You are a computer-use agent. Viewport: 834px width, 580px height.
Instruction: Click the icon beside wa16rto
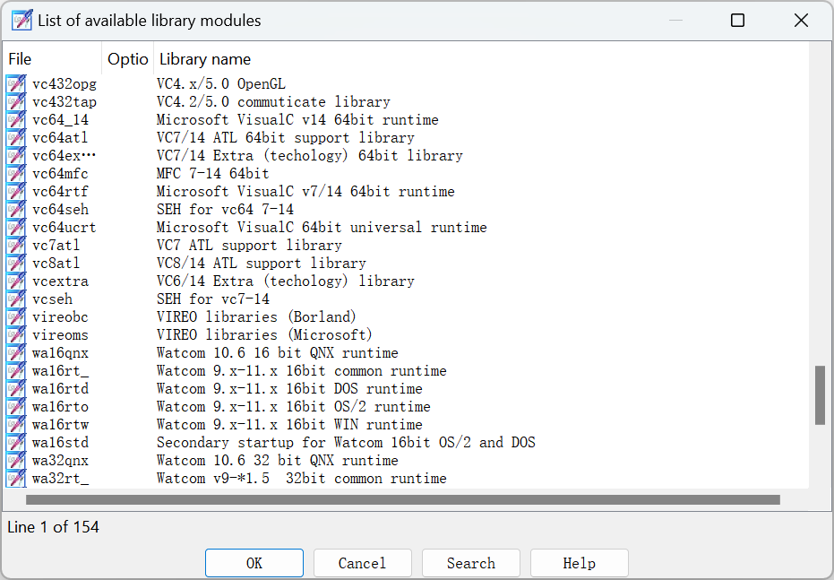click(x=16, y=406)
